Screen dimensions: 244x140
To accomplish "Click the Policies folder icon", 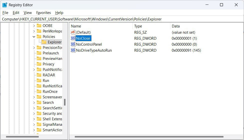I will [39, 36].
